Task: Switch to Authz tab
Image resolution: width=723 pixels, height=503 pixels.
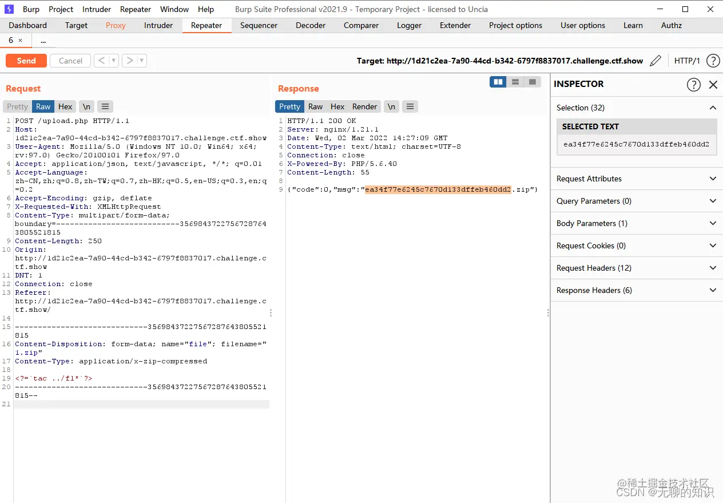Action: [672, 25]
